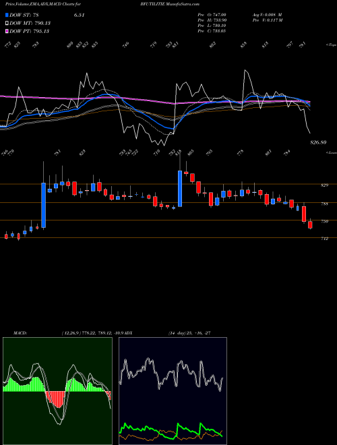Click the MACD '(12,26,9)' parameters text
Image resolution: width=337 pixels, height=445 pixels.
click(x=71, y=333)
